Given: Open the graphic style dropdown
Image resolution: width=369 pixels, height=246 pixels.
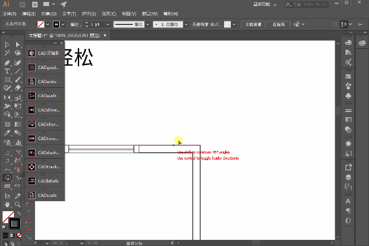Looking at the screenshot, I should click(234, 24).
